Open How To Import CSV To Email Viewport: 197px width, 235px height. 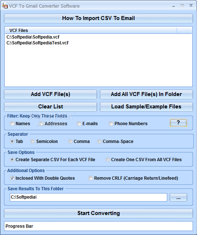coord(98,18)
